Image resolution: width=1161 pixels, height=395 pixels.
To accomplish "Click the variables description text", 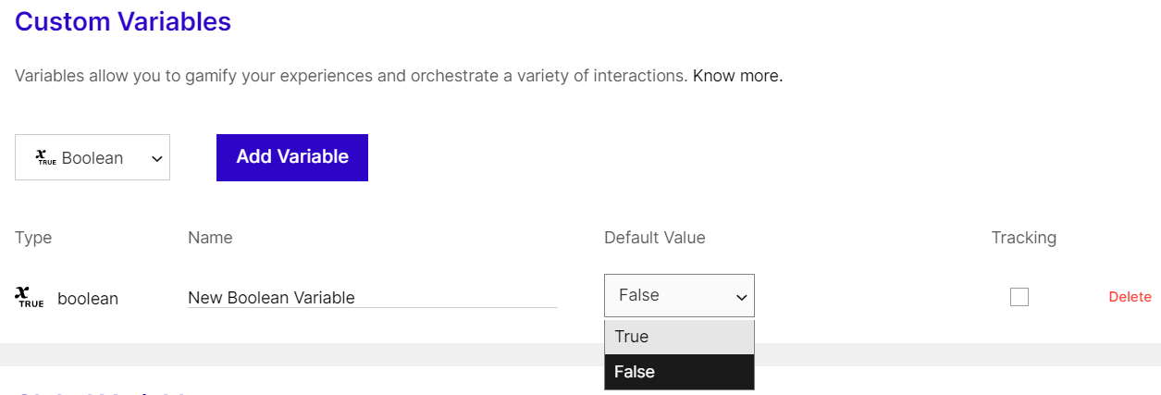I will [351, 76].
